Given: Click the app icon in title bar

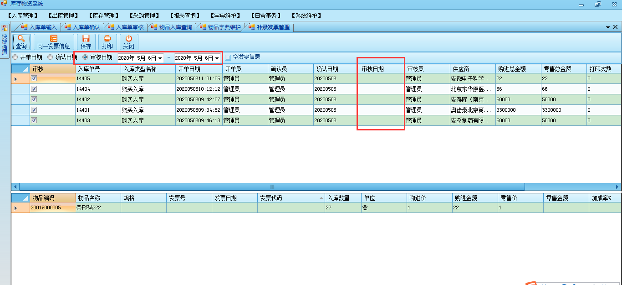Looking at the screenshot, I should click(x=5, y=4).
